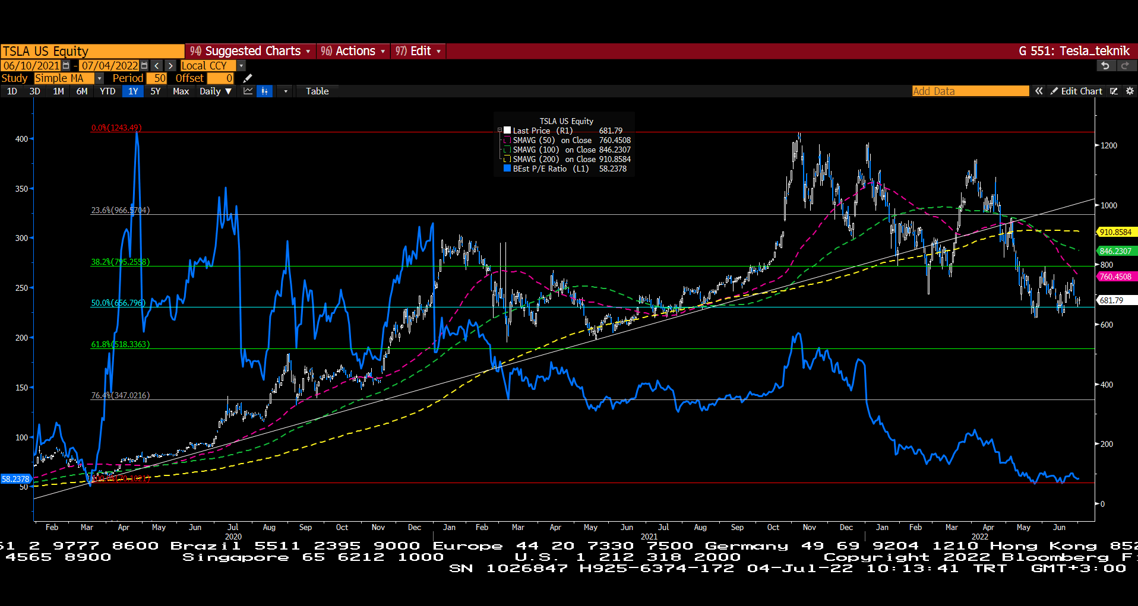Click the G 551: Tesla_teknik title
Screen dimensions: 1138x606
pos(1074,51)
